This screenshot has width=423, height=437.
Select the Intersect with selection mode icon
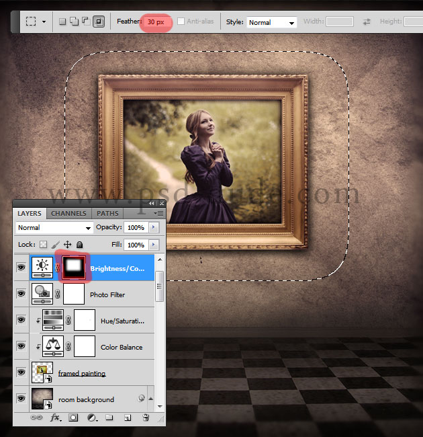click(x=99, y=22)
